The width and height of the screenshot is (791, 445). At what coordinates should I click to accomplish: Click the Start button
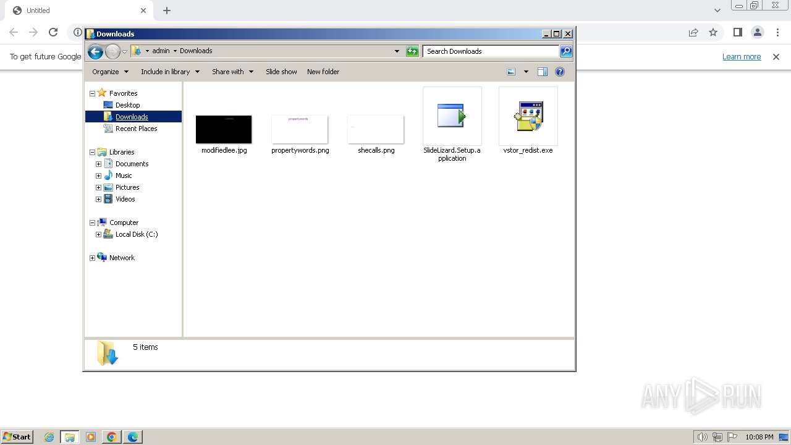(17, 436)
